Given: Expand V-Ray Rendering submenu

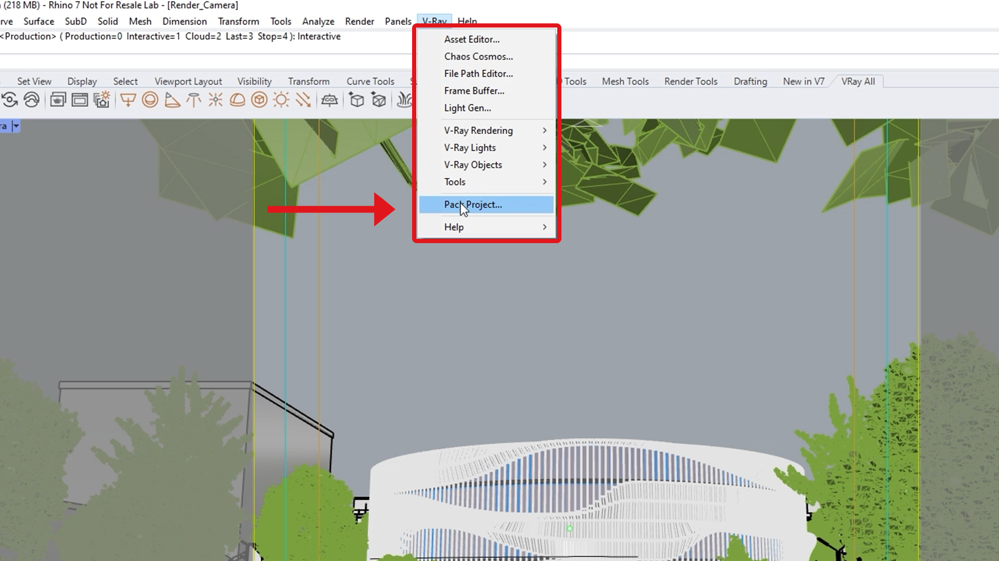Looking at the screenshot, I should (x=486, y=130).
